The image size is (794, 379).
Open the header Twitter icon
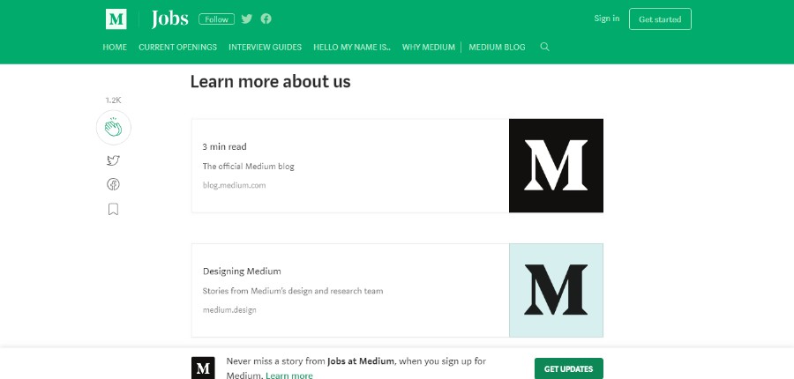click(247, 19)
